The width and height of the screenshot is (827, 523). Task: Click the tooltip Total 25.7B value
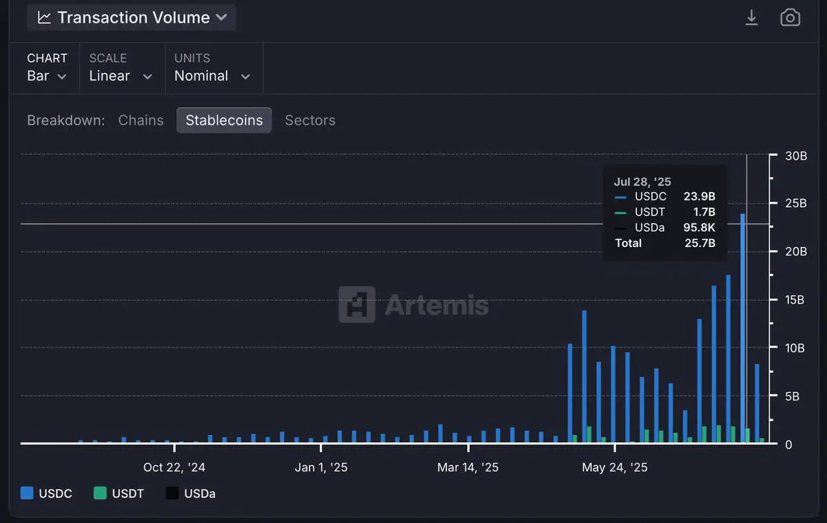click(x=699, y=243)
